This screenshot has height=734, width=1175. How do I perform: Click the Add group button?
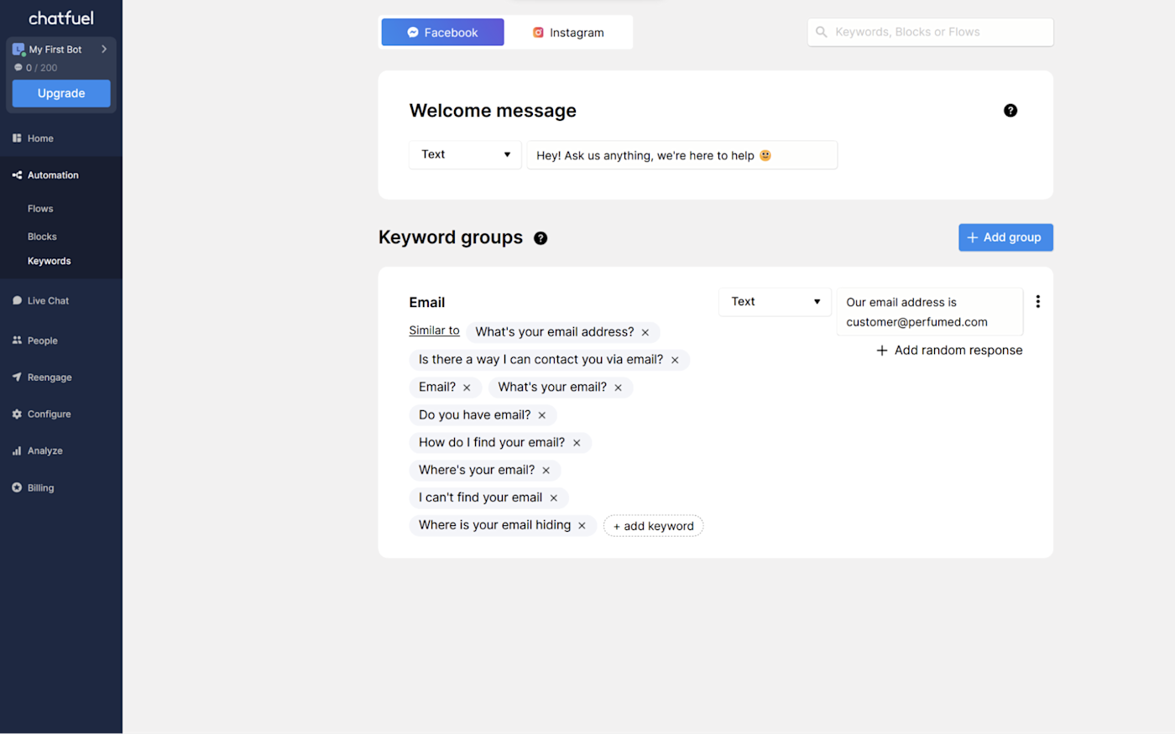point(1005,237)
